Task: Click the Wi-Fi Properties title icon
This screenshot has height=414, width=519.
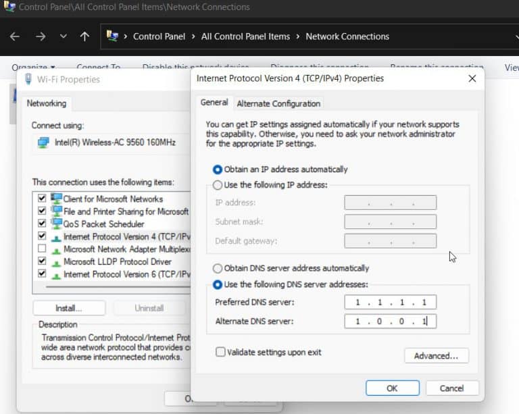Action: (28, 79)
